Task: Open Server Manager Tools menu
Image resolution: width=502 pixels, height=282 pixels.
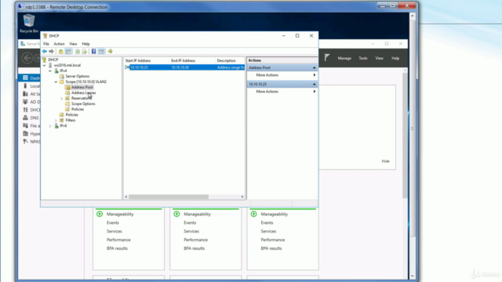Action: pos(362,58)
